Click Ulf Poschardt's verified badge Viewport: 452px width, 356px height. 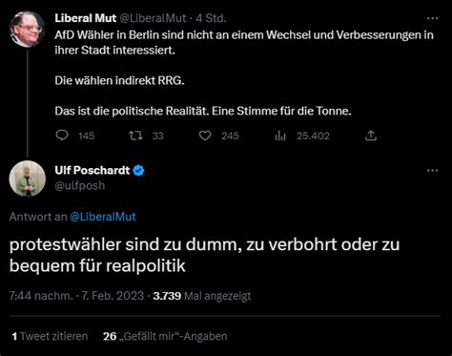pyautogui.click(x=138, y=171)
